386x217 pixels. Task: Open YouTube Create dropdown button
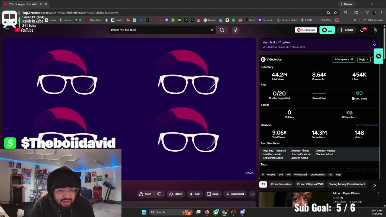346,30
